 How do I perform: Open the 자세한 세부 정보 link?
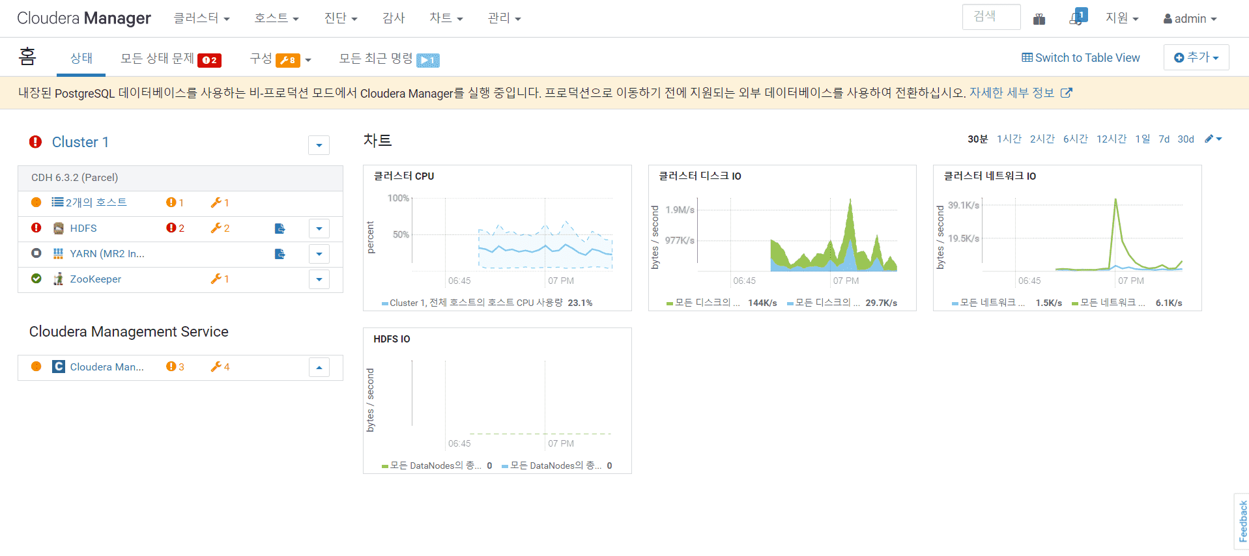click(x=1020, y=93)
